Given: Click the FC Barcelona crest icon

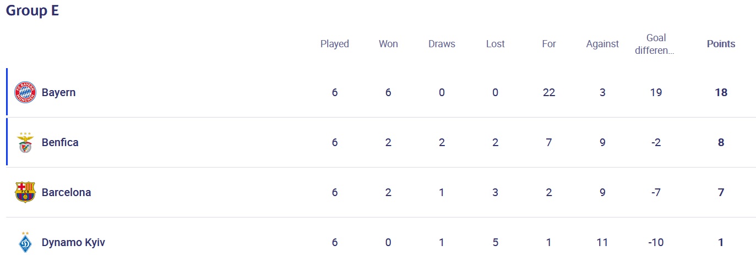Looking at the screenshot, I should coord(25,192).
